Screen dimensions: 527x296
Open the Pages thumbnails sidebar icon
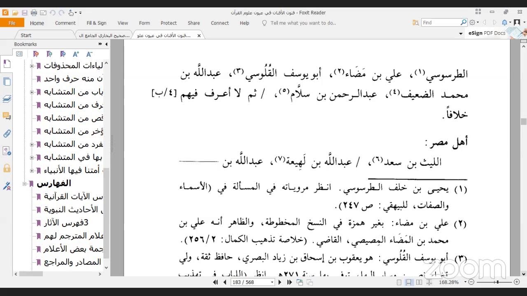[x=7, y=81]
